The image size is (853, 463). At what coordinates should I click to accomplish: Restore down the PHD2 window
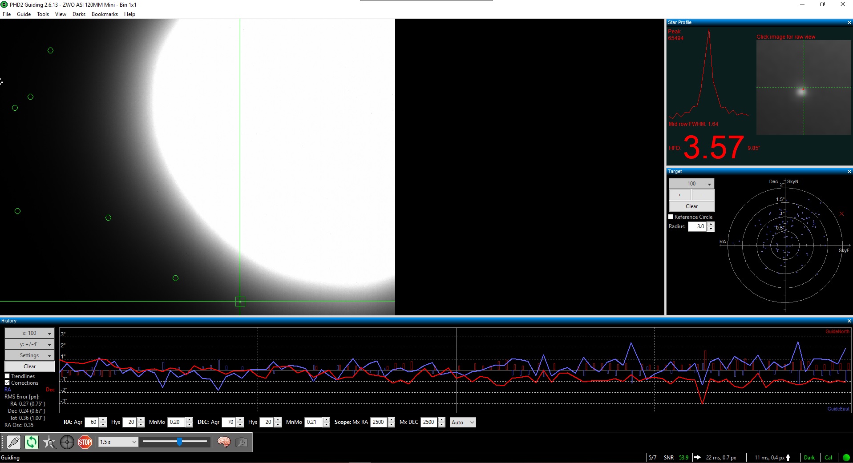822,4
